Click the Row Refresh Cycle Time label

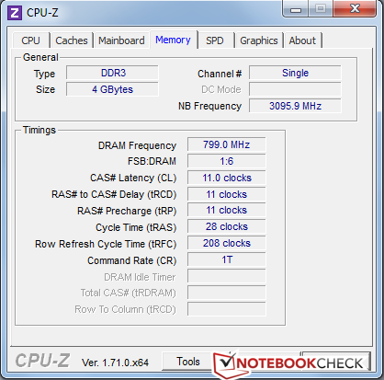click(106, 244)
